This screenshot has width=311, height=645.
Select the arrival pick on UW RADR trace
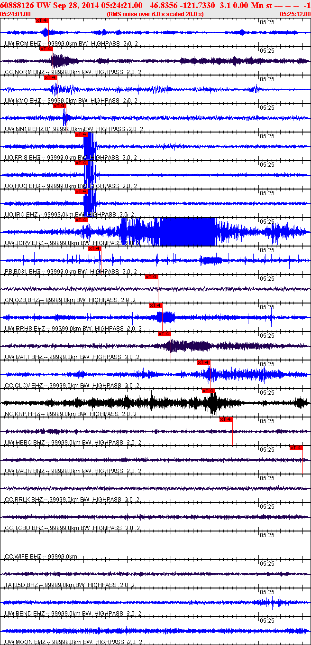[296, 448]
